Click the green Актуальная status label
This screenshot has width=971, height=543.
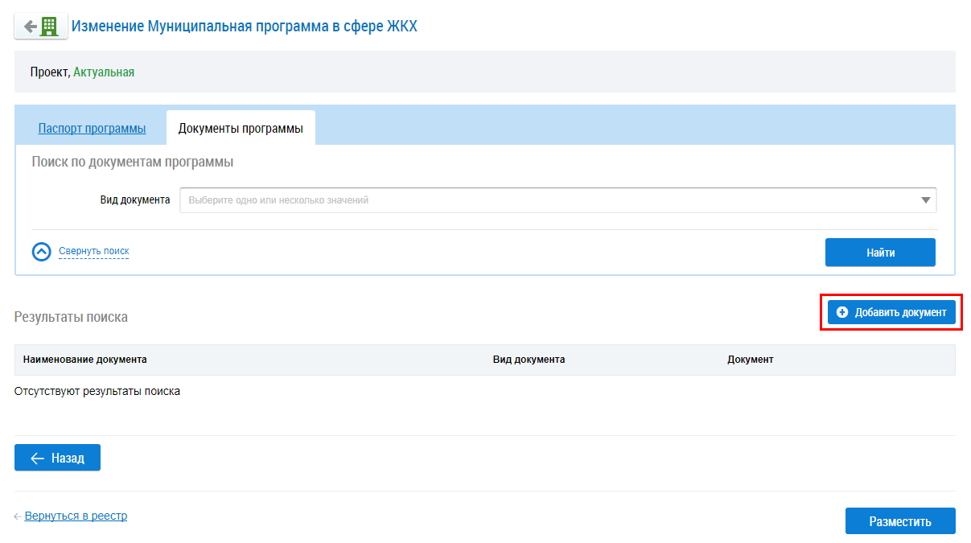tap(104, 72)
